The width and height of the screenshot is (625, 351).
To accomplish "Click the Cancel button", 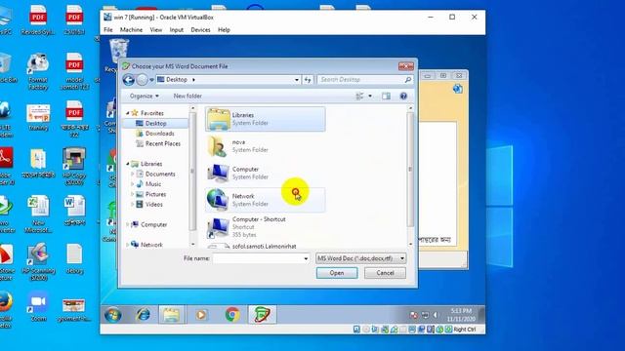I will [x=385, y=273].
